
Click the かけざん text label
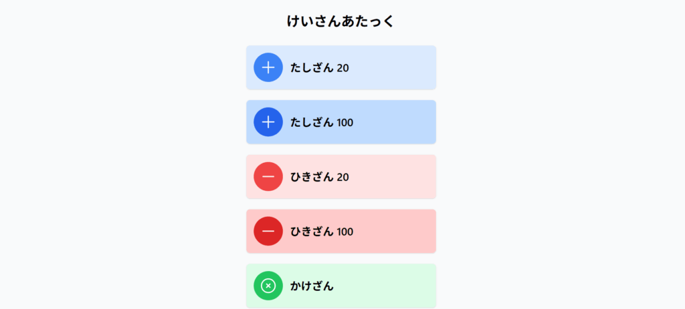point(312,286)
